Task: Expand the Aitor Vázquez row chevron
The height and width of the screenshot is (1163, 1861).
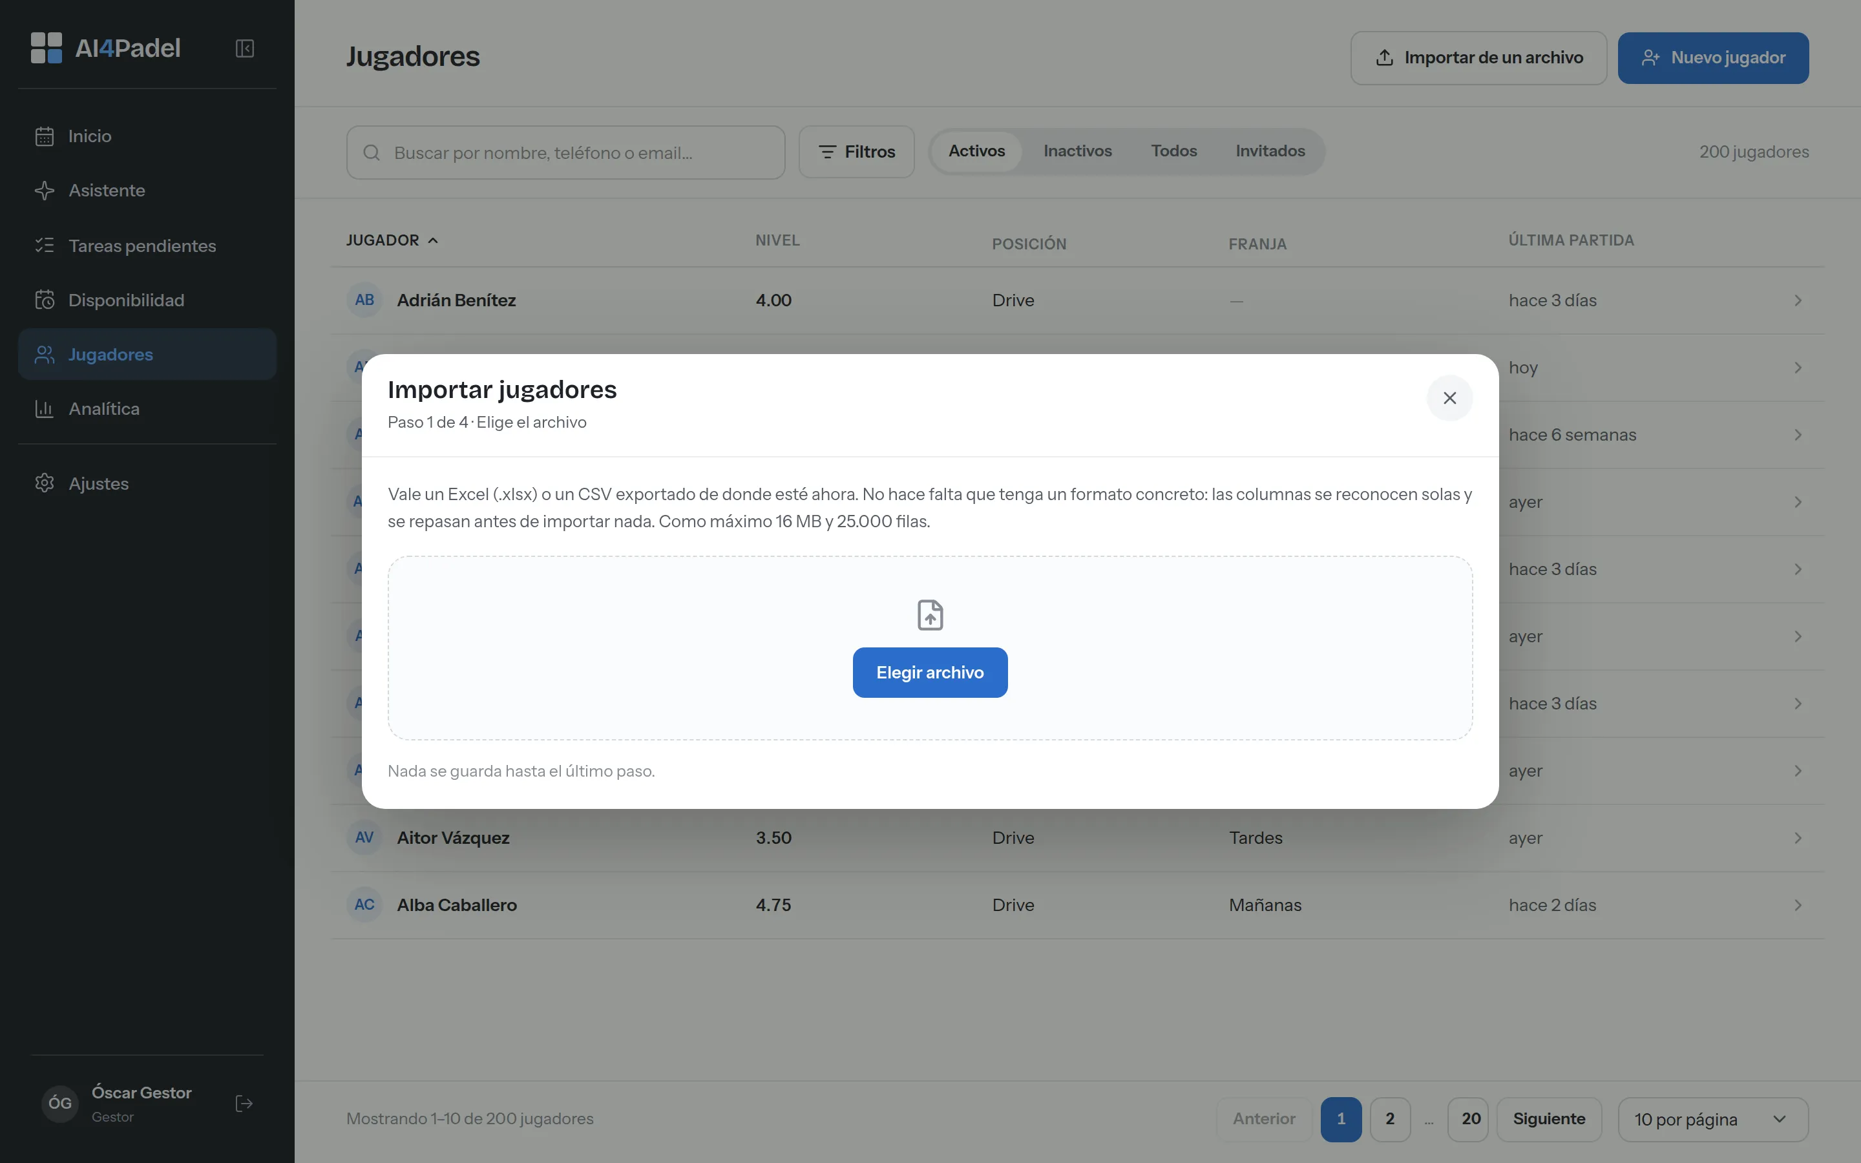Action: coord(1797,837)
